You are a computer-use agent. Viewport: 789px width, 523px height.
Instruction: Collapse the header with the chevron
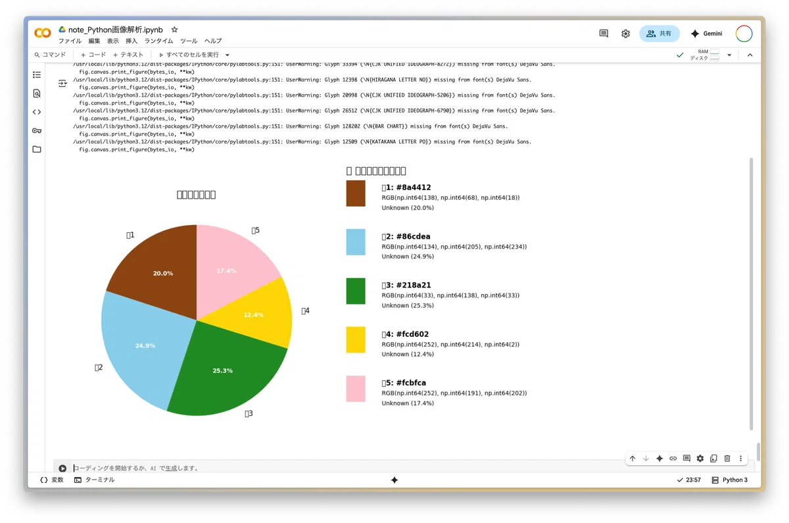coord(750,55)
